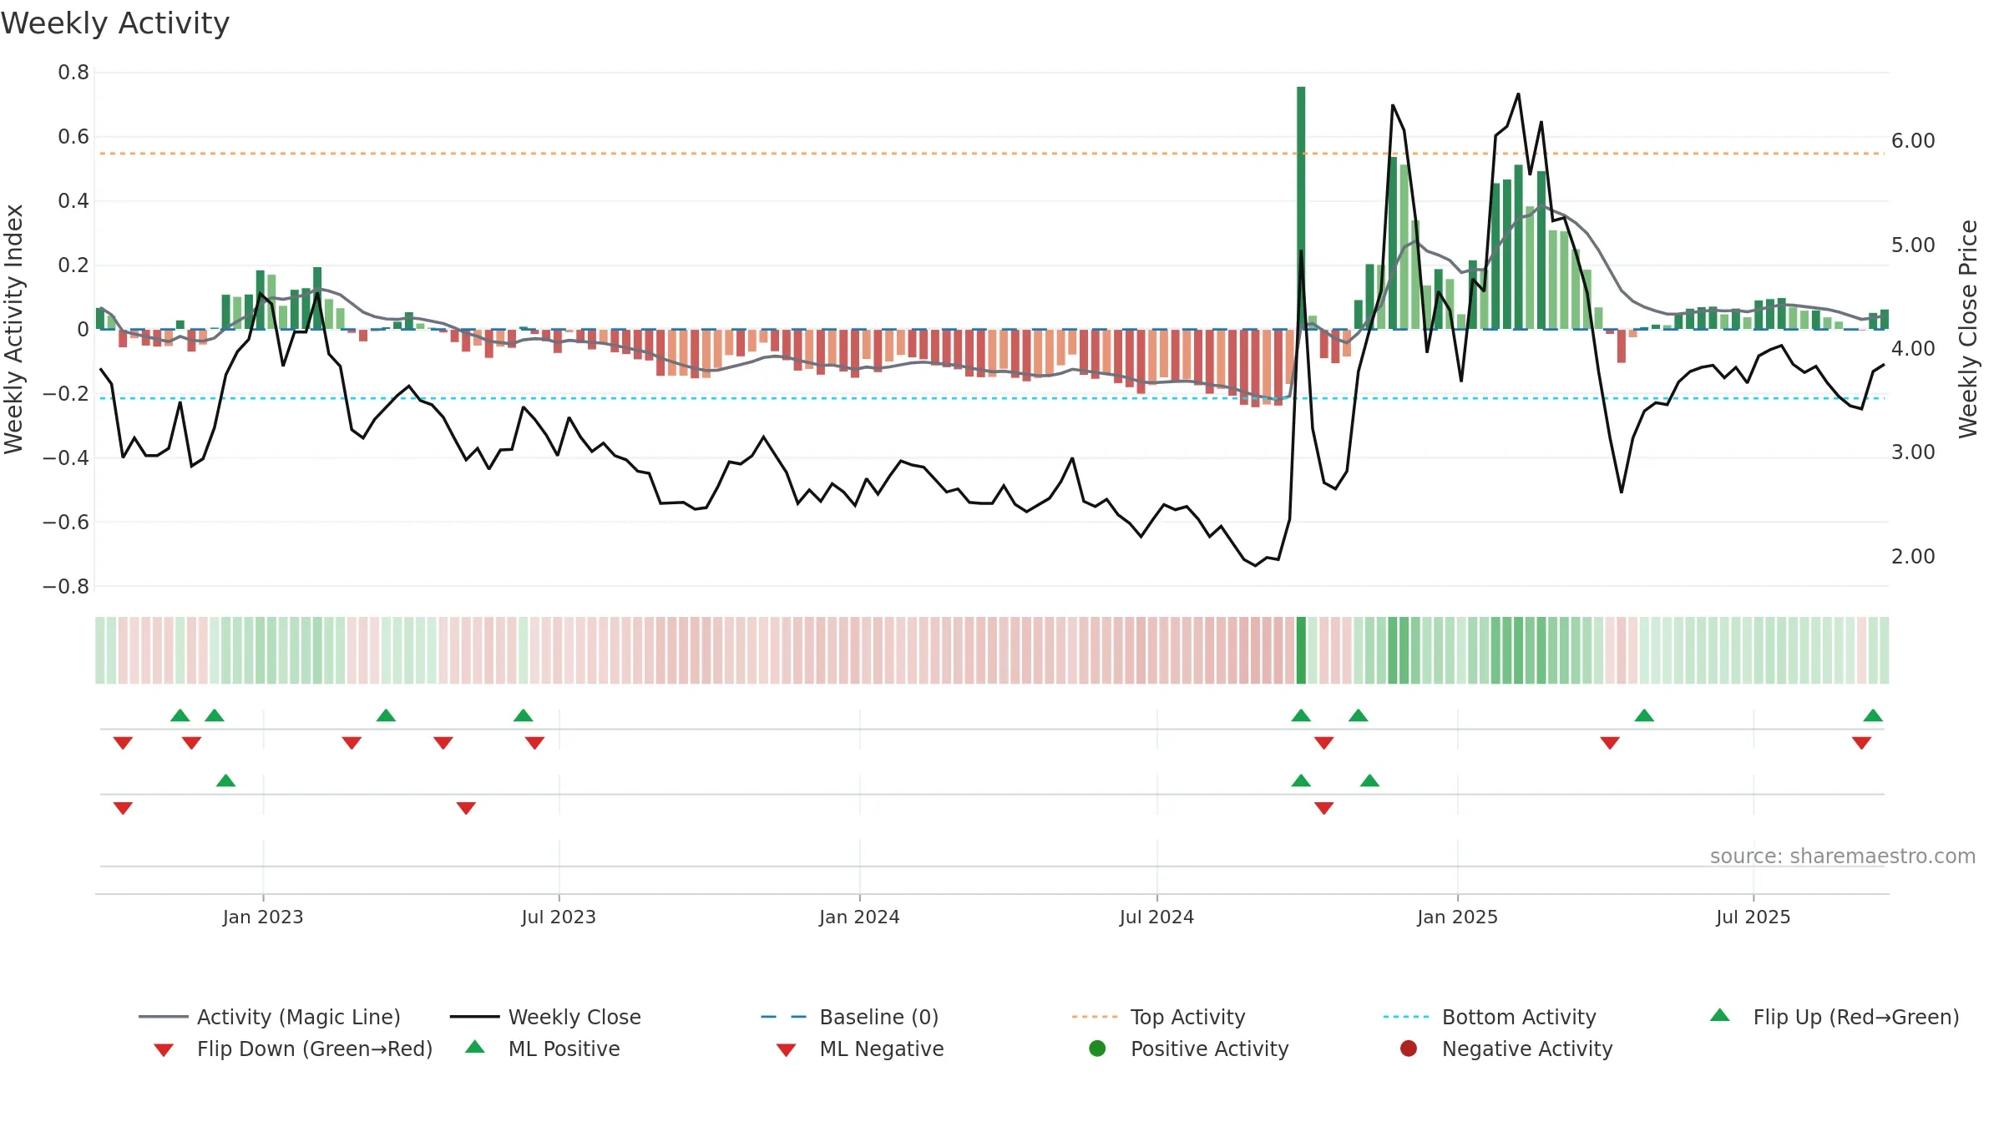The image size is (2004, 1127).
Task: Click the tallest green activity bar spike
Action: click(x=1301, y=208)
